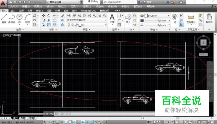The height and width of the screenshot is (124, 217).
Task: Click the object color wheel swatch
Action: tap(142, 16)
